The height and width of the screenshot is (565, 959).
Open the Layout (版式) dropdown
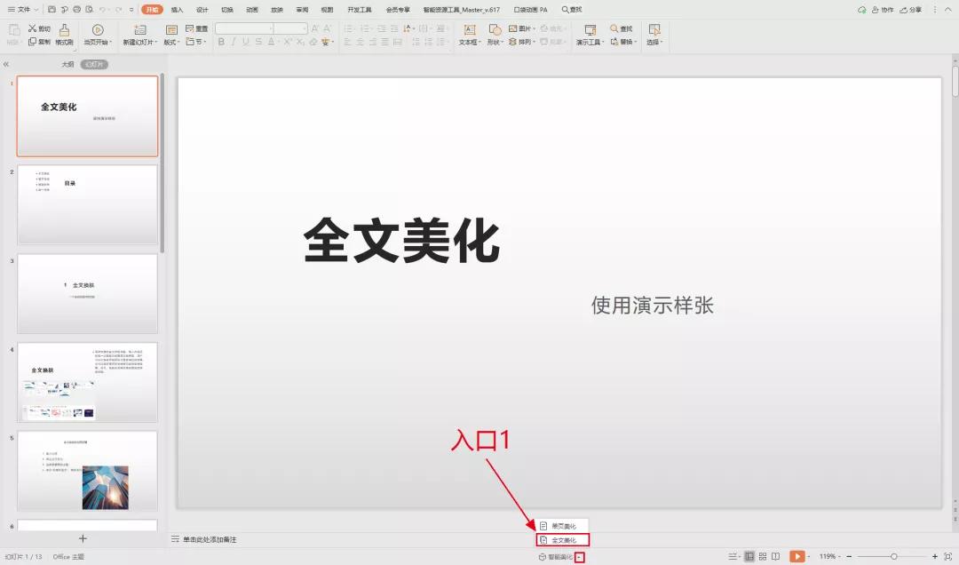(174, 42)
